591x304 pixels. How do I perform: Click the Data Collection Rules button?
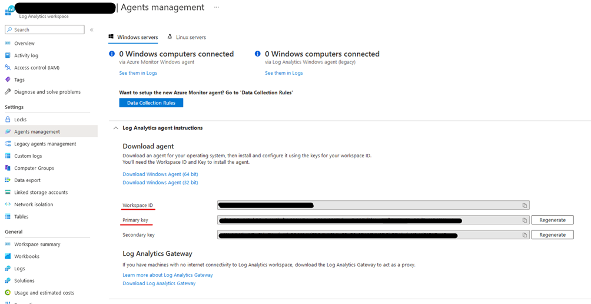pos(151,103)
